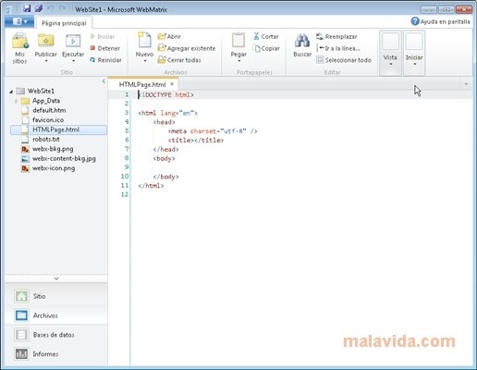Open the WebMatrix application menu button
This screenshot has width=477, height=370.
click(x=19, y=22)
